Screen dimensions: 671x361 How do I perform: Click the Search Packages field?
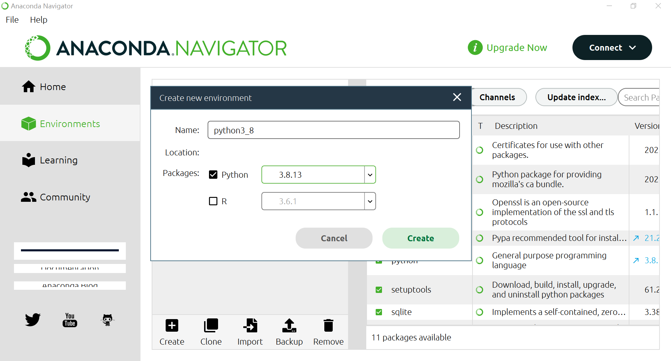[x=639, y=97]
